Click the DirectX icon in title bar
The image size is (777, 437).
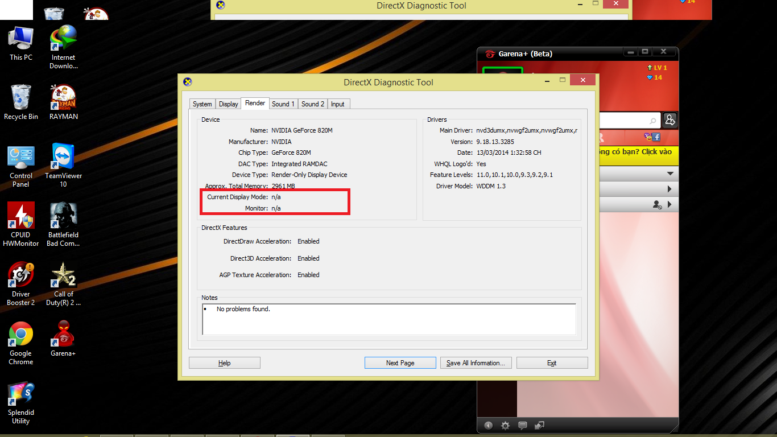click(188, 82)
